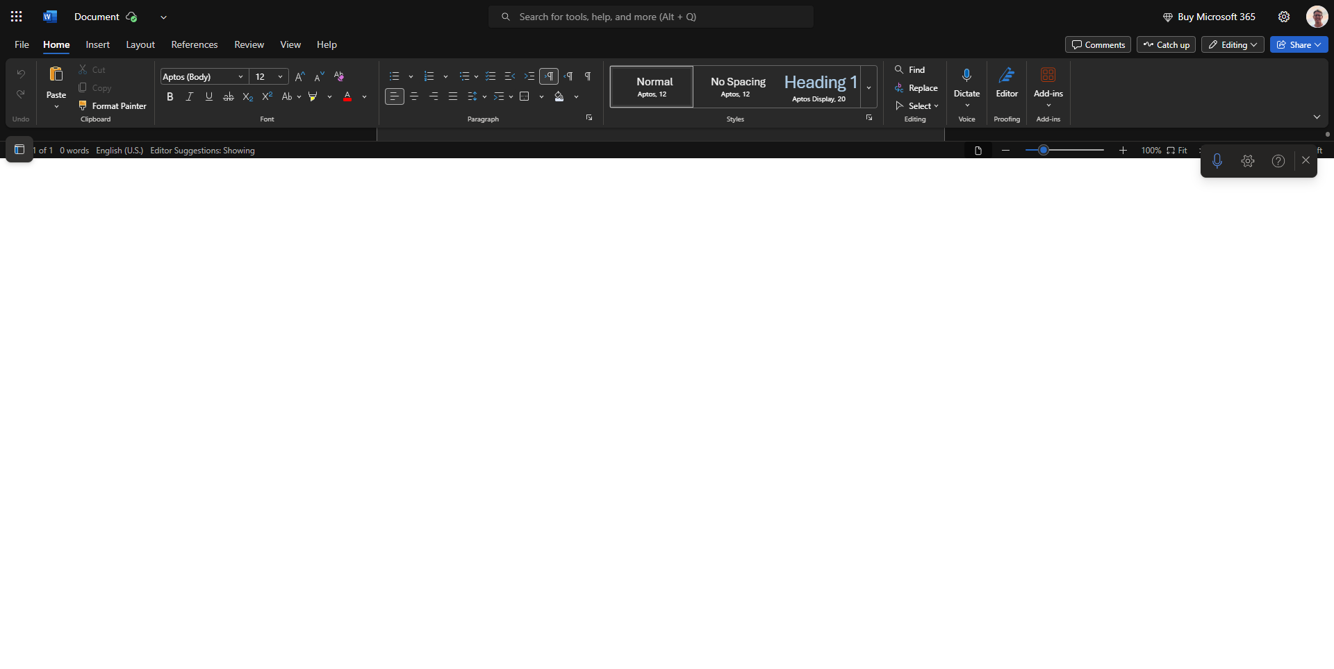Click the Clear Formatting icon
Screen dimensions: 1334x669
[x=339, y=76]
